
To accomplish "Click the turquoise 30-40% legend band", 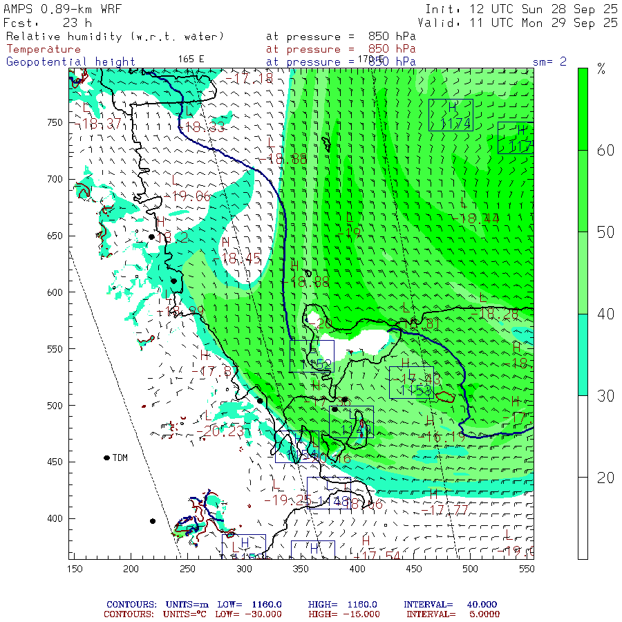I will click(x=583, y=355).
